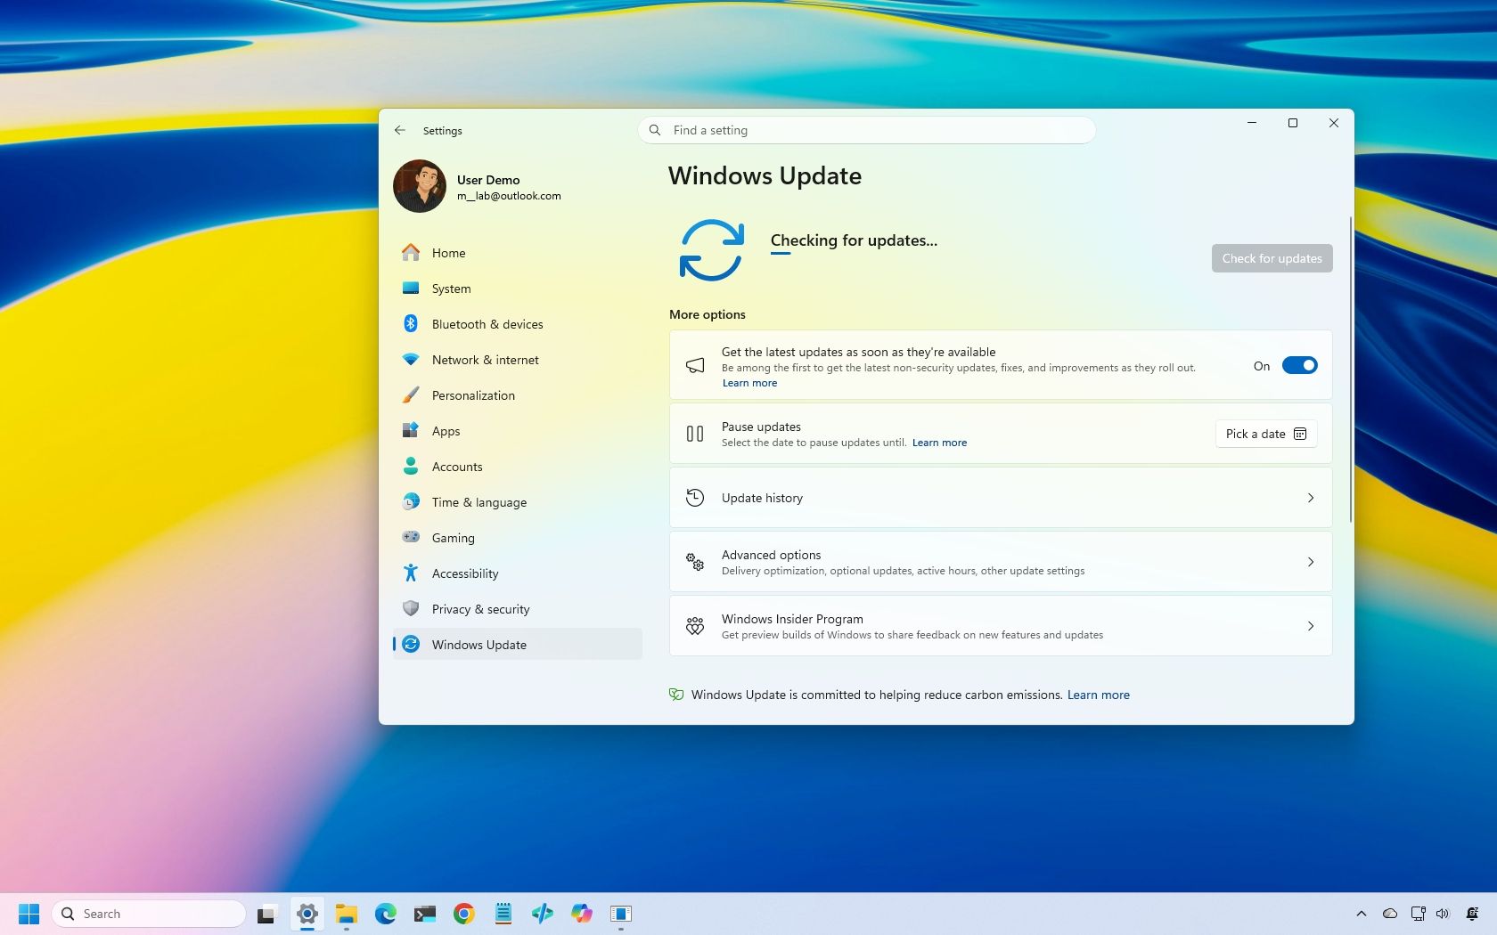Viewport: 1497px width, 935px height.
Task: Open the Terminal app on the taskbar
Action: pos(424,915)
